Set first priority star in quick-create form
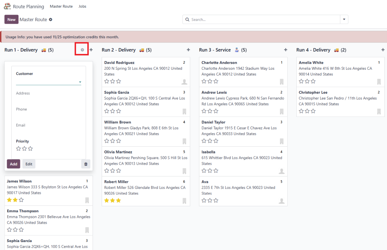This screenshot has width=387, height=250. [19, 149]
